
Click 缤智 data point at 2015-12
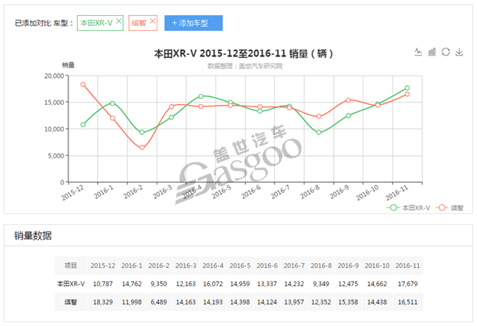83,84
